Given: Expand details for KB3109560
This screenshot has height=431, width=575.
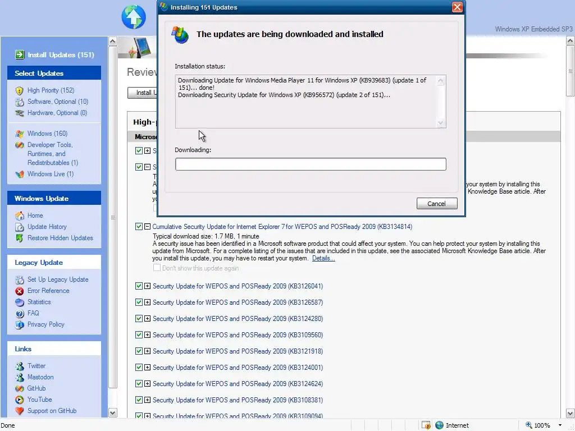Looking at the screenshot, I should click(x=148, y=334).
